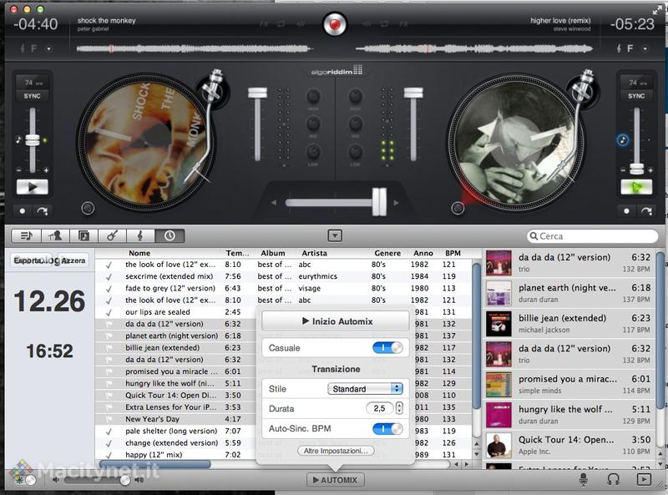Open the Stile dropdown set to Standard
Image resolution: width=668 pixels, height=495 pixels.
tap(365, 388)
